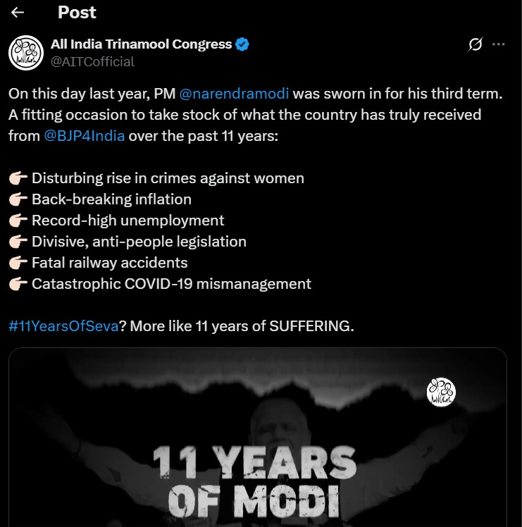Click the Post page heading
The width and height of the screenshot is (522, 527).
click(77, 13)
